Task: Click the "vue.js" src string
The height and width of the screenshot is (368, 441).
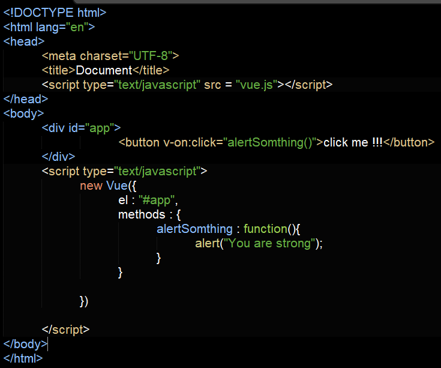Action: coord(257,85)
